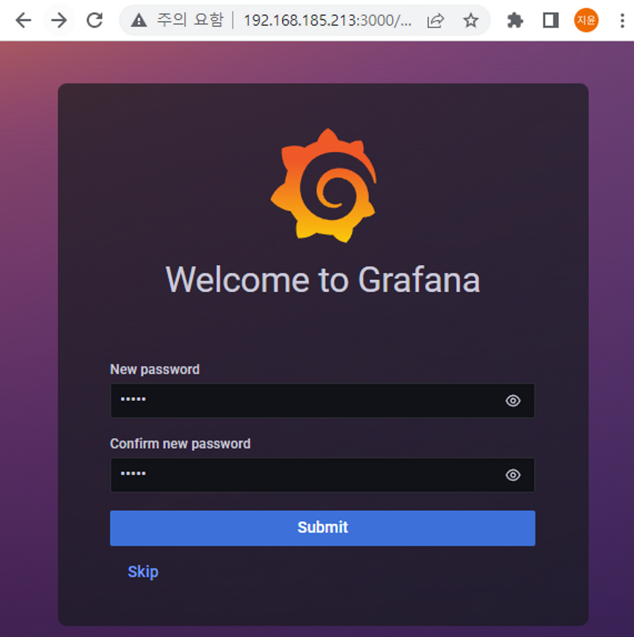Go back to the previous page

[x=23, y=20]
